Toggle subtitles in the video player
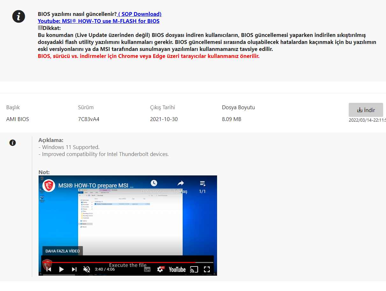 click(x=147, y=269)
